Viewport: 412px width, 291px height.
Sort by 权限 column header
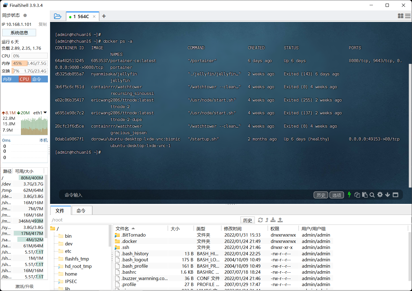point(283,229)
